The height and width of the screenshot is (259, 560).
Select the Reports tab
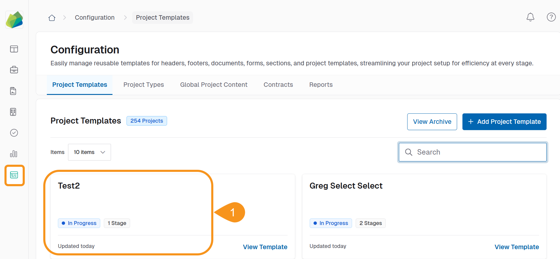click(x=321, y=85)
